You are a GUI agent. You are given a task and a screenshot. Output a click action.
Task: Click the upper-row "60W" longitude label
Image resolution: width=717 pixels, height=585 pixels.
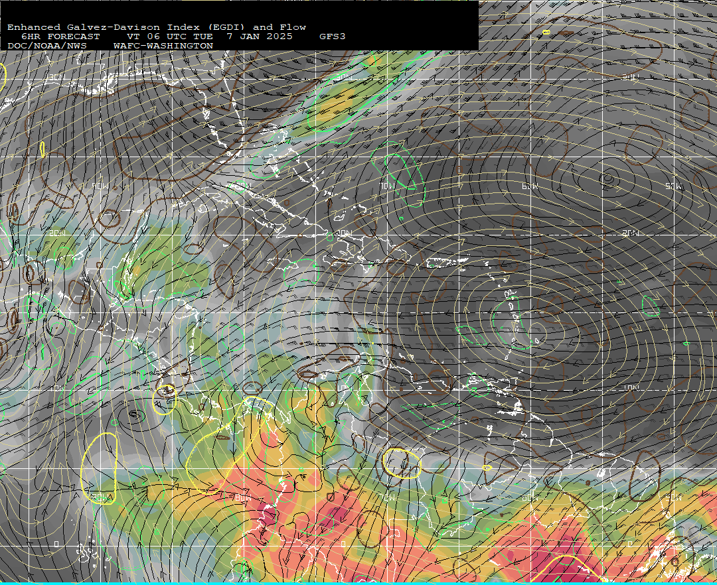(x=530, y=186)
